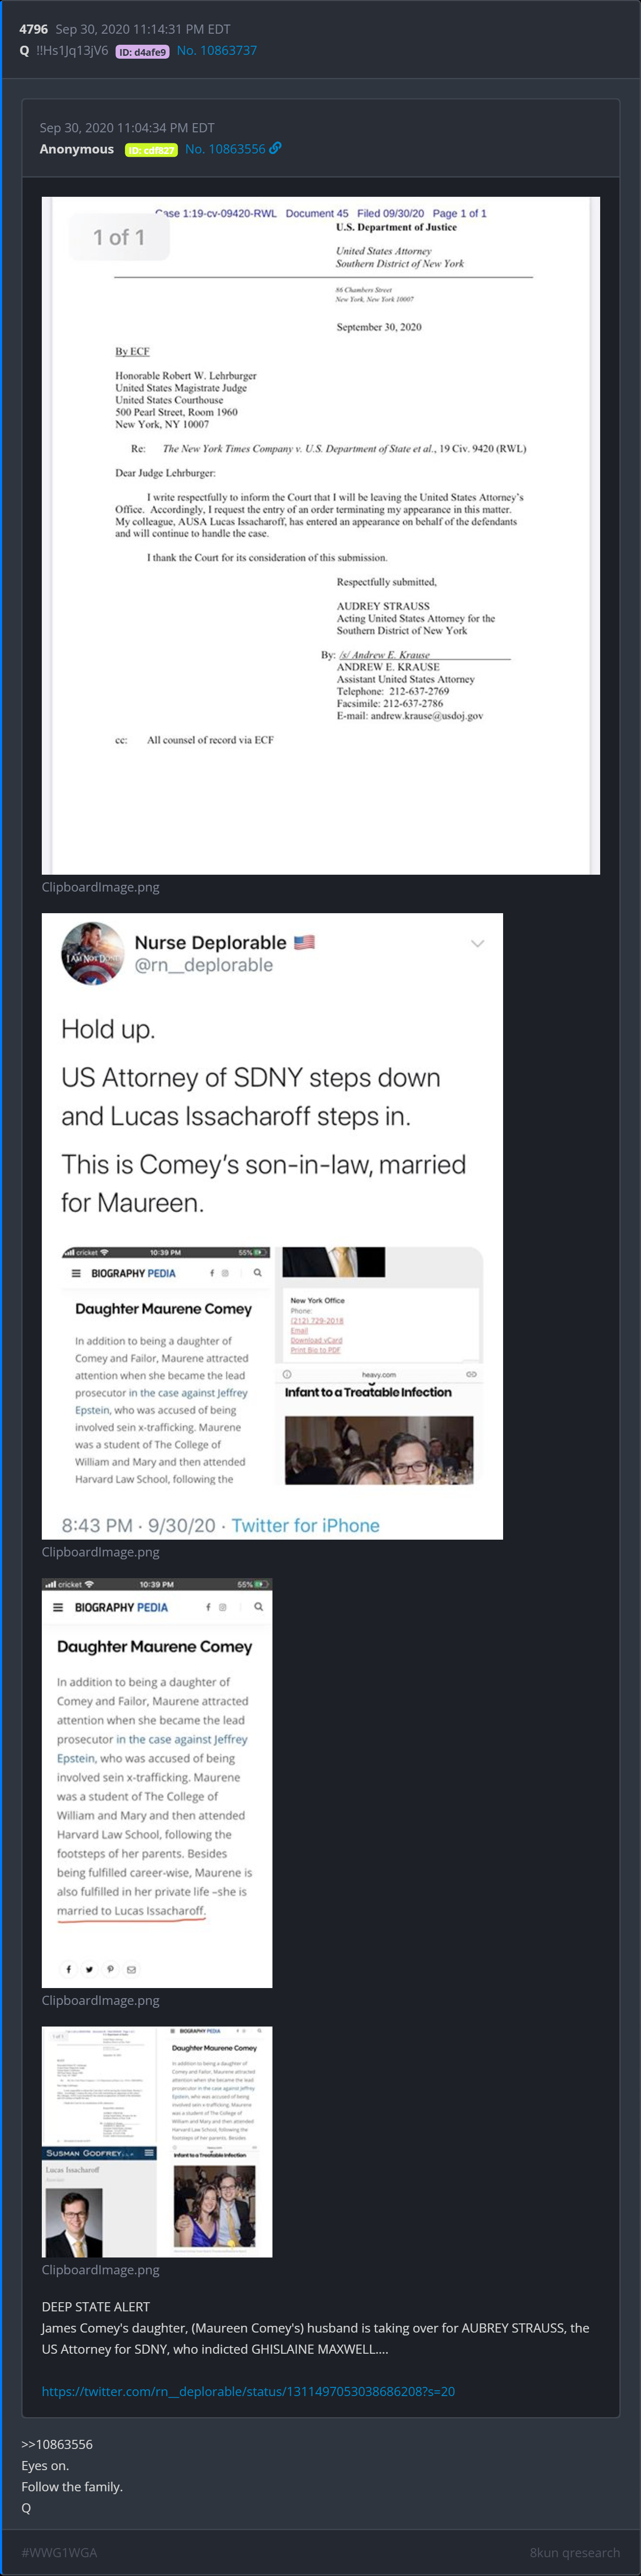Click the "Twitter for iPhone" link
This screenshot has height=2576, width=641.
tap(306, 1525)
